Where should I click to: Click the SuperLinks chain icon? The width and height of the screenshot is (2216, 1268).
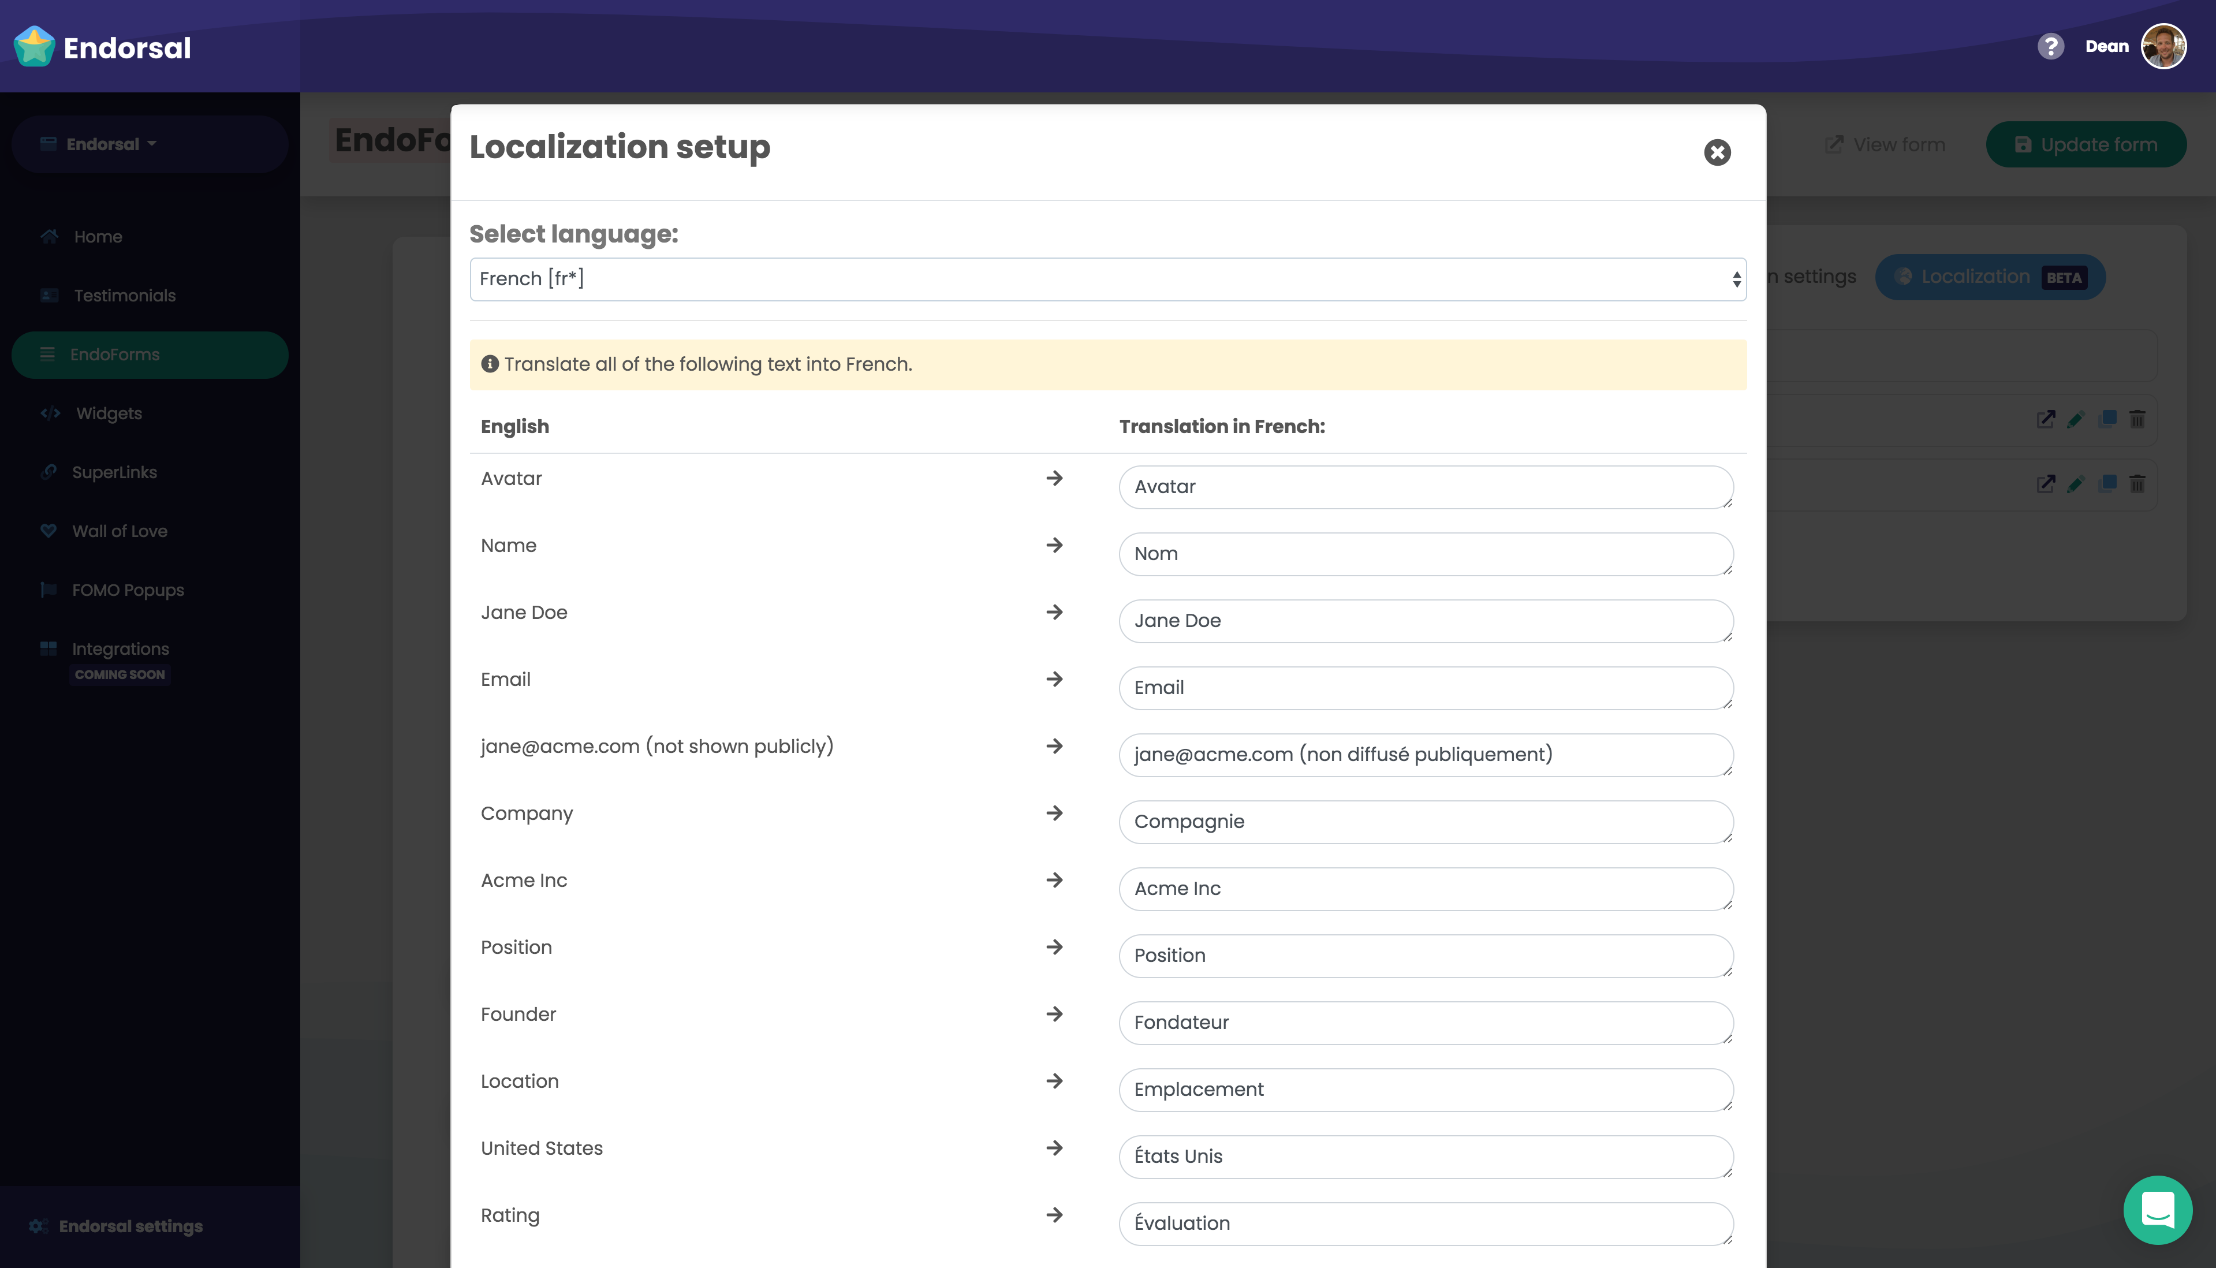[50, 472]
